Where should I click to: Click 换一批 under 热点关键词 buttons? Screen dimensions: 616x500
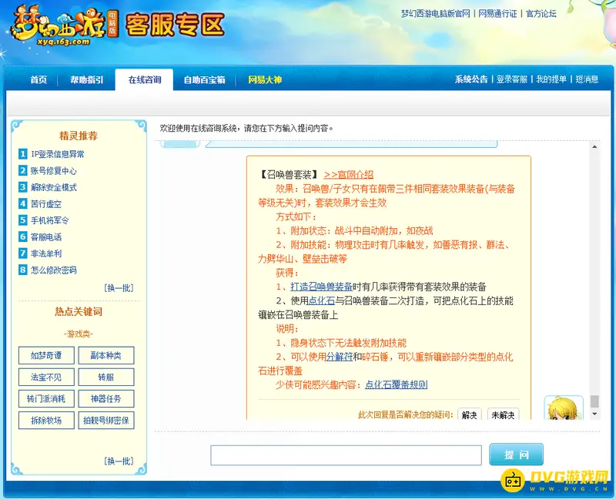tap(119, 461)
